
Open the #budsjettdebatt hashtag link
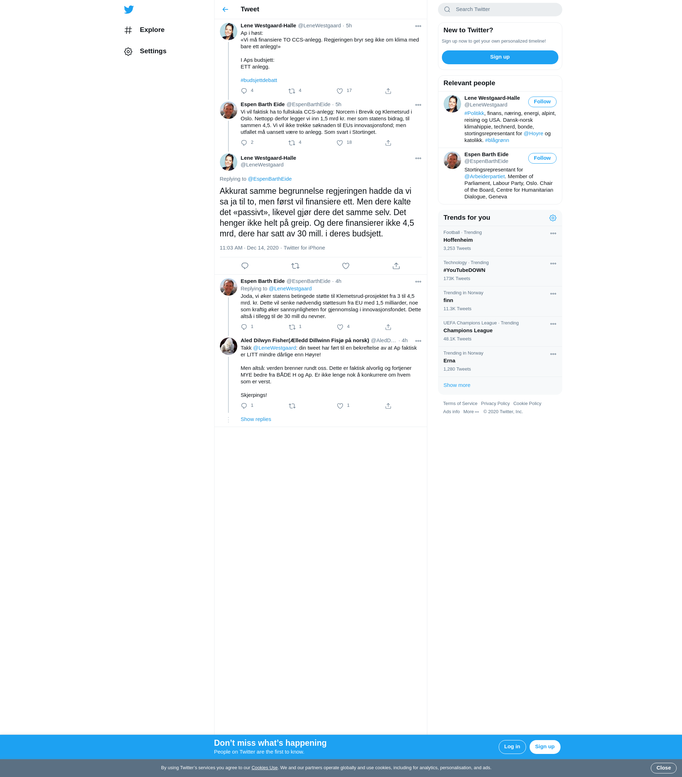259,80
